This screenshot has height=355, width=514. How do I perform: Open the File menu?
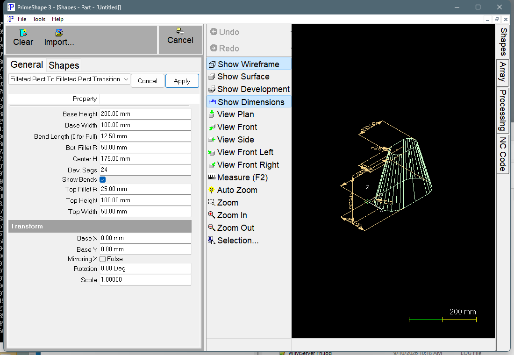pyautogui.click(x=22, y=19)
